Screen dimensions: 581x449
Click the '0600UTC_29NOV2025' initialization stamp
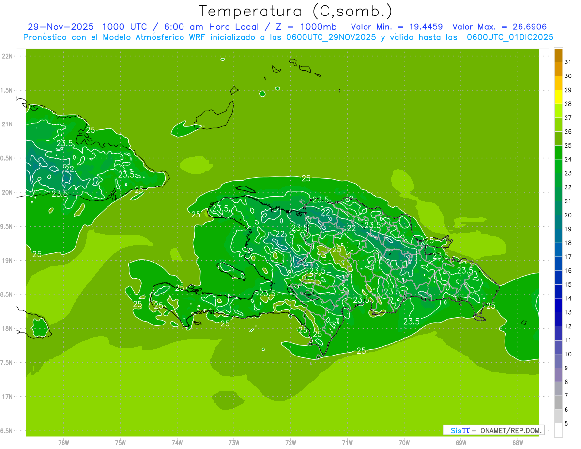(332, 37)
